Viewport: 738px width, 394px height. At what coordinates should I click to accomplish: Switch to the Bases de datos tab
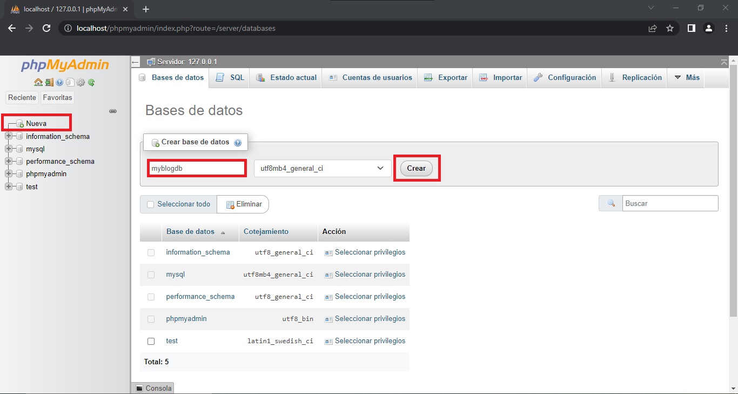click(x=171, y=78)
